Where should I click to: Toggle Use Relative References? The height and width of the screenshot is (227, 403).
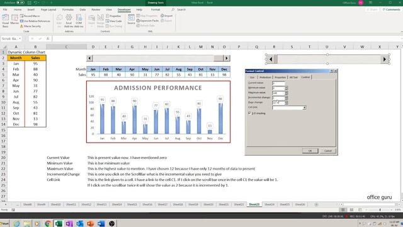(35, 21)
